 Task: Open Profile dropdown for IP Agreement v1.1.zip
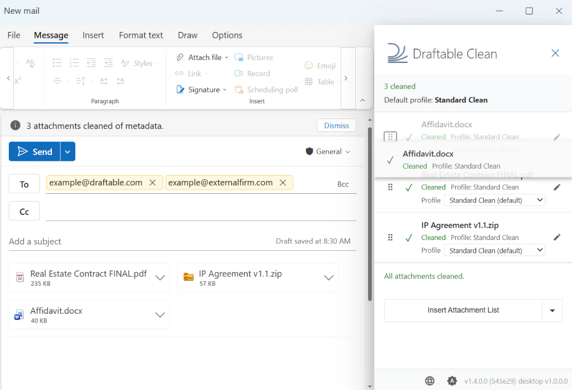(x=494, y=250)
